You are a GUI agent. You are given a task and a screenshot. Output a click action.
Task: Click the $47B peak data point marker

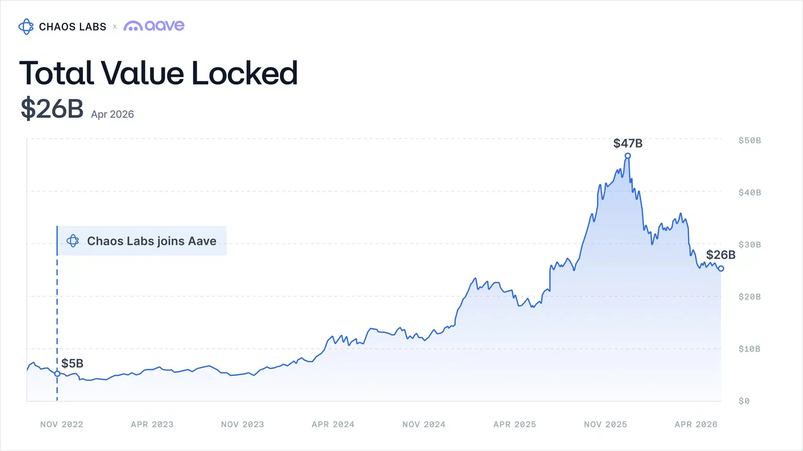pyautogui.click(x=628, y=156)
